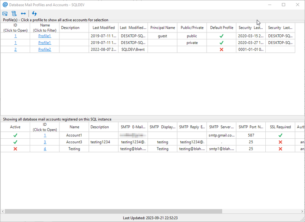
Task: Open Account1 via its ID link
Action: click(45, 135)
